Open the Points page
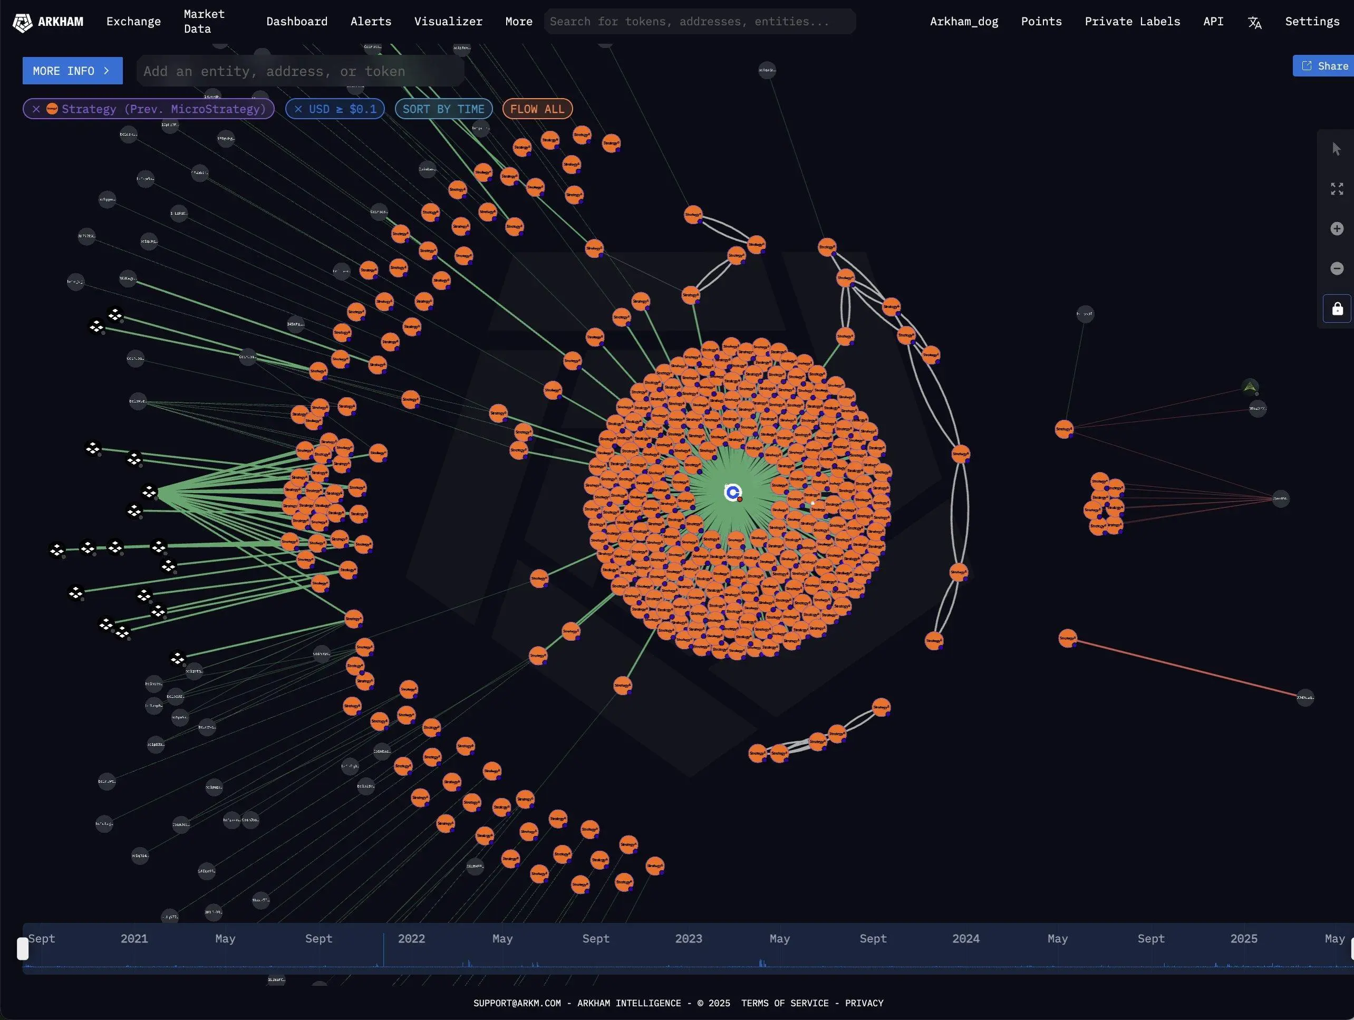 coord(1041,22)
